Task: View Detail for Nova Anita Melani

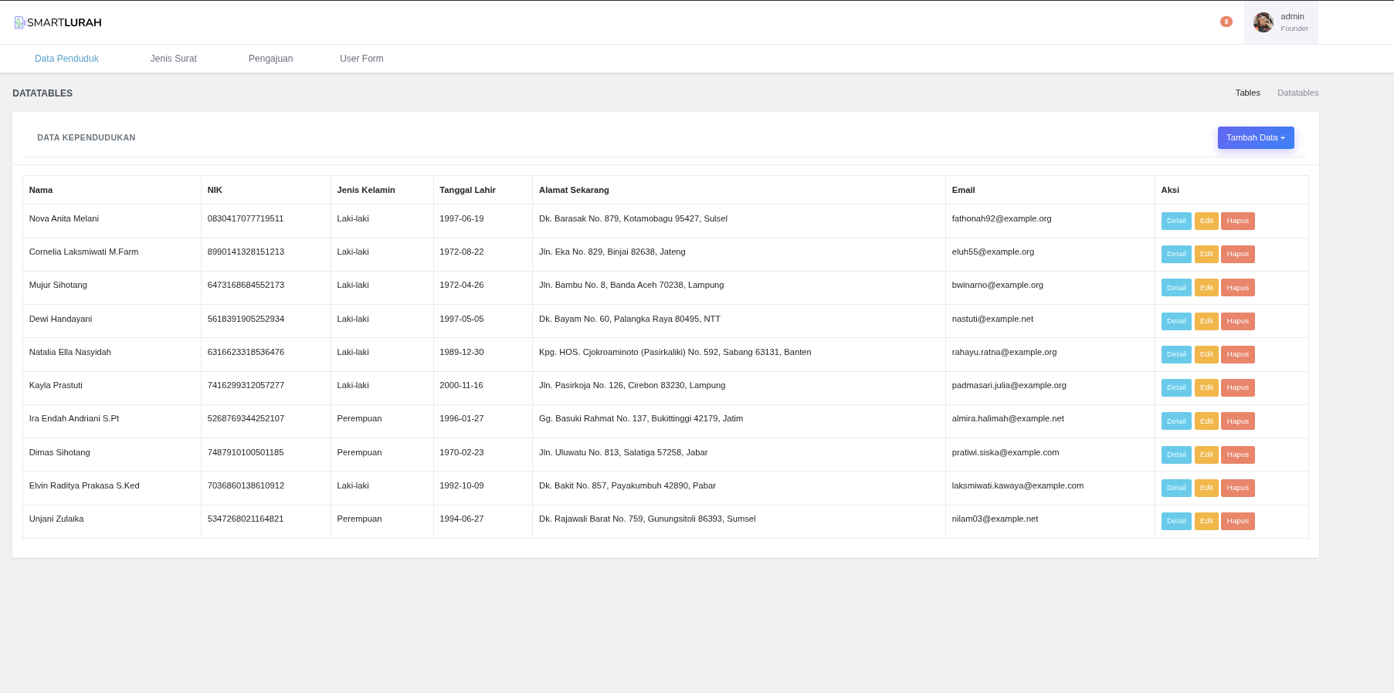Action: [x=1175, y=221]
